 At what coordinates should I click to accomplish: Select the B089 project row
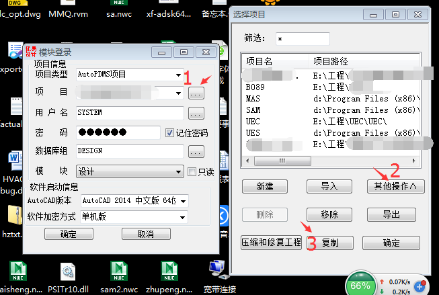pos(255,87)
